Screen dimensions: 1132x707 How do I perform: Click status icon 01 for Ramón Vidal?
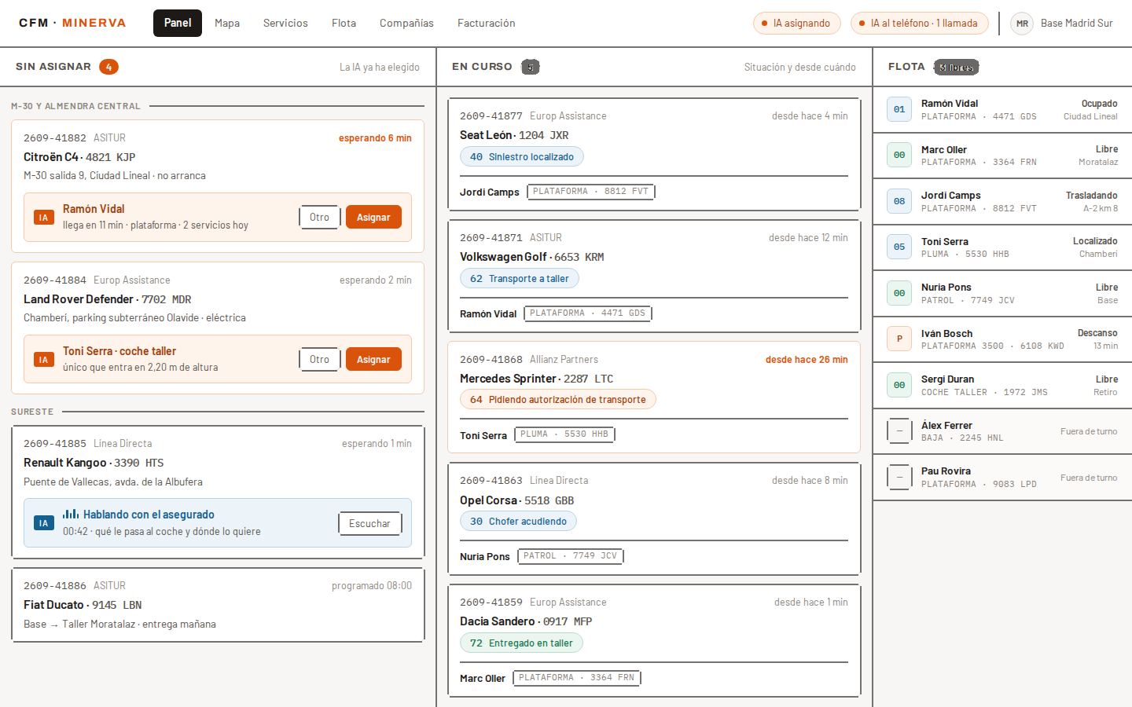tap(899, 109)
